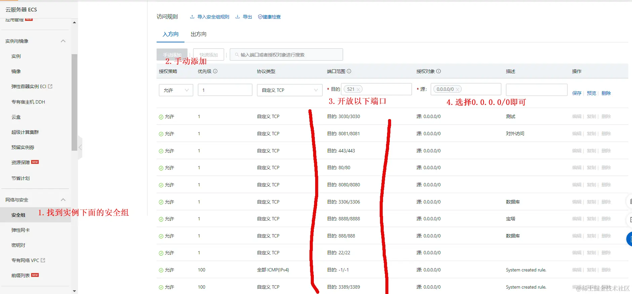Collapse the 网络与安全 section

point(63,200)
